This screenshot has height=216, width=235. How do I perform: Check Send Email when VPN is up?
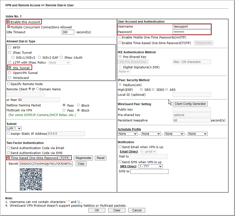tap(120, 147)
